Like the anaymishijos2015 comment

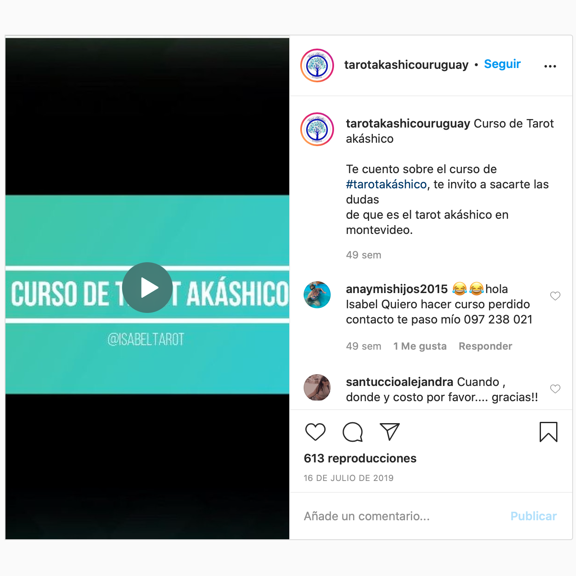pos(555,296)
